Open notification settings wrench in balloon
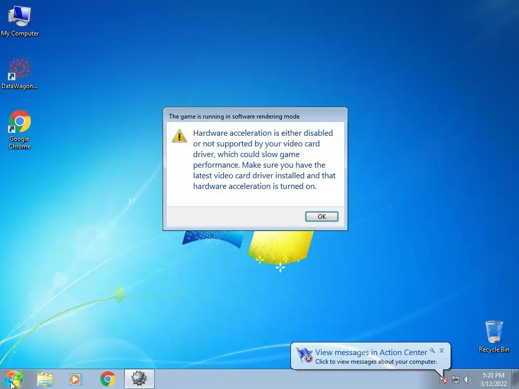Viewport: 519px width, 389px height. 432,351
